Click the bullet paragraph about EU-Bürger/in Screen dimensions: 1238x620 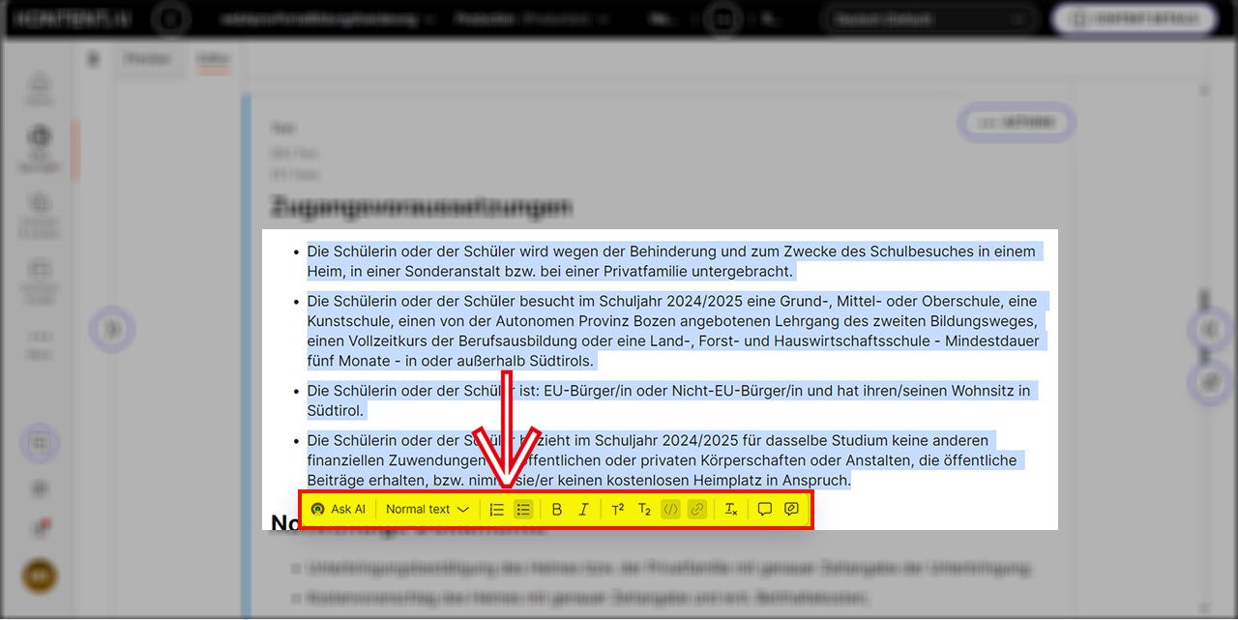(667, 400)
